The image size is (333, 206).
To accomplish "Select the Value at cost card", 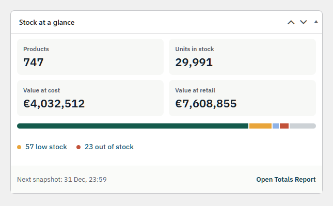I will (90, 98).
